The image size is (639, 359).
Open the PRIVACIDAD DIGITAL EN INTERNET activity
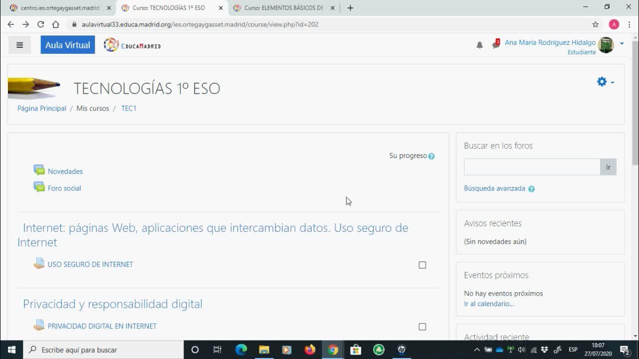[102, 326]
